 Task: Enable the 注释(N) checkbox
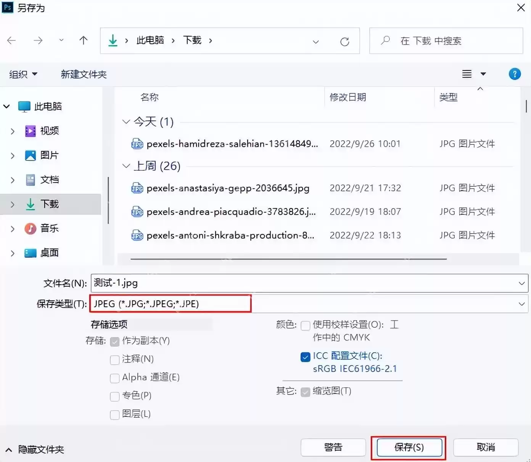pyautogui.click(x=114, y=359)
